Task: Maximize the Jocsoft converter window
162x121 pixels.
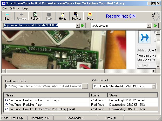Action: click(154, 3)
